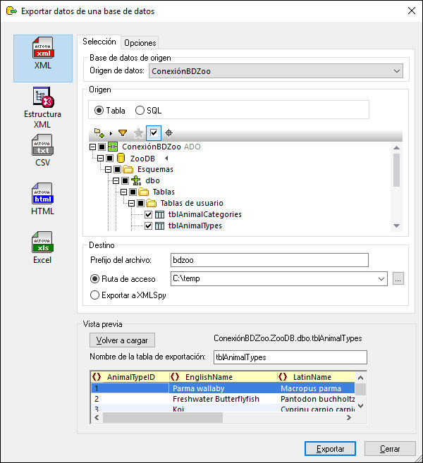This screenshot has height=463, width=423.
Task: Select the SQL radio button
Action: [140, 111]
